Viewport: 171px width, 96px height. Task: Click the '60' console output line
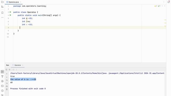11,82
